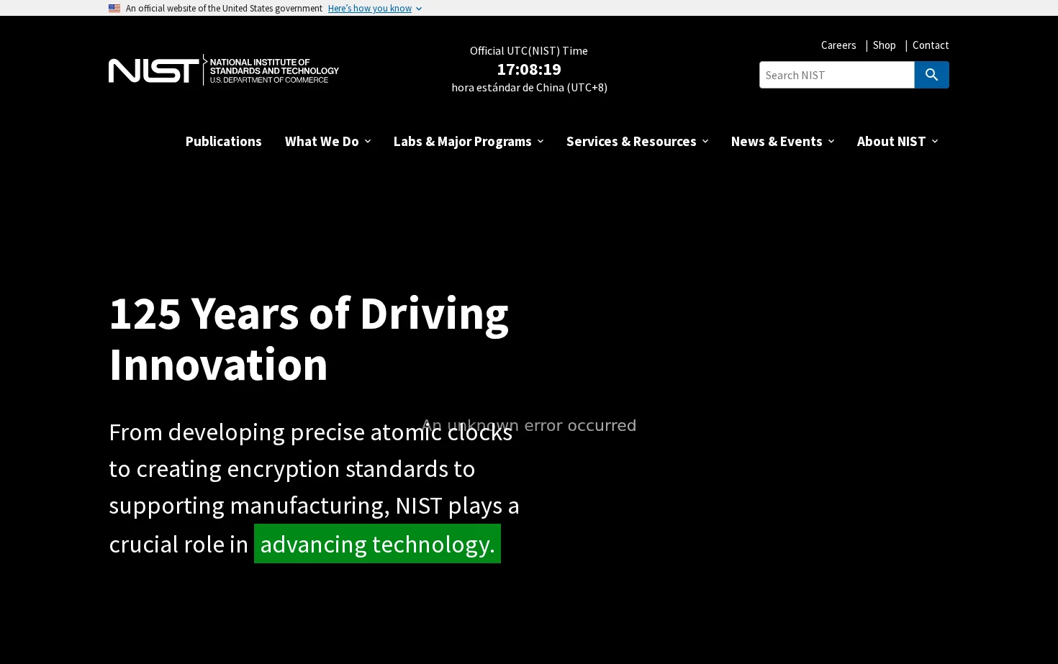Open the Contact link

[x=931, y=45]
